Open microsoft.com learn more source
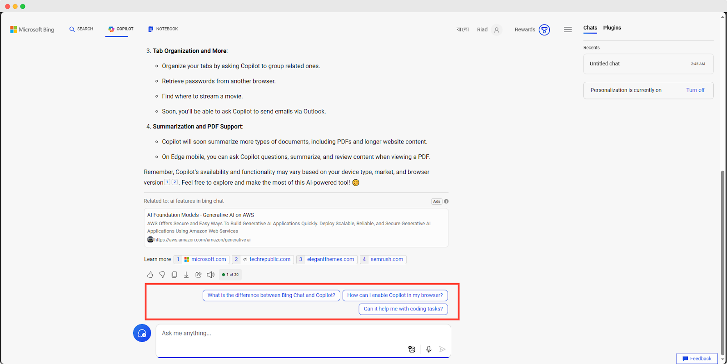Image resolution: width=727 pixels, height=364 pixels. (201, 260)
